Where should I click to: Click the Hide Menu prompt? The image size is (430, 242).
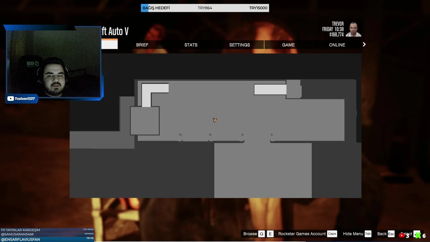[353, 234]
